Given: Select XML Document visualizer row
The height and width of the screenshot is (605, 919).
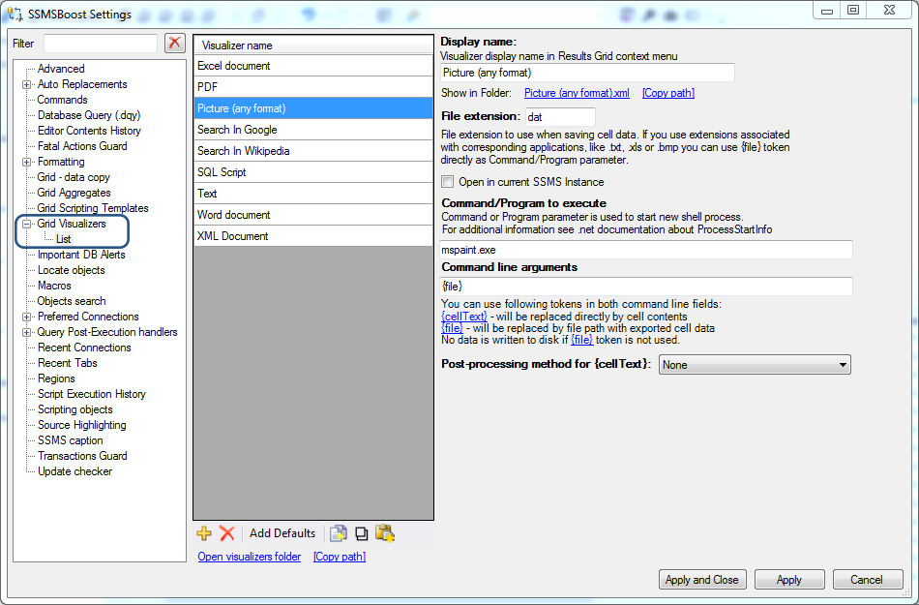Looking at the screenshot, I should pos(313,235).
